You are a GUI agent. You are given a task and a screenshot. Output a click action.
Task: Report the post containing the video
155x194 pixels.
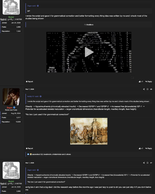pyautogui.click(x=29, y=81)
